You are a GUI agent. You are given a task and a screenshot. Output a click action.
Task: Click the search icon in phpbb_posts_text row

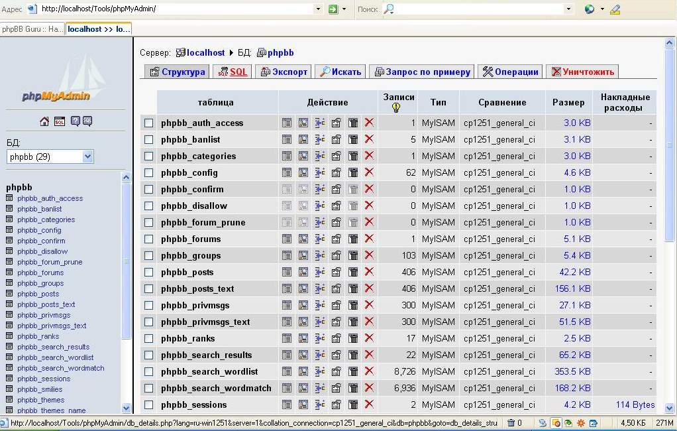pyautogui.click(x=303, y=288)
